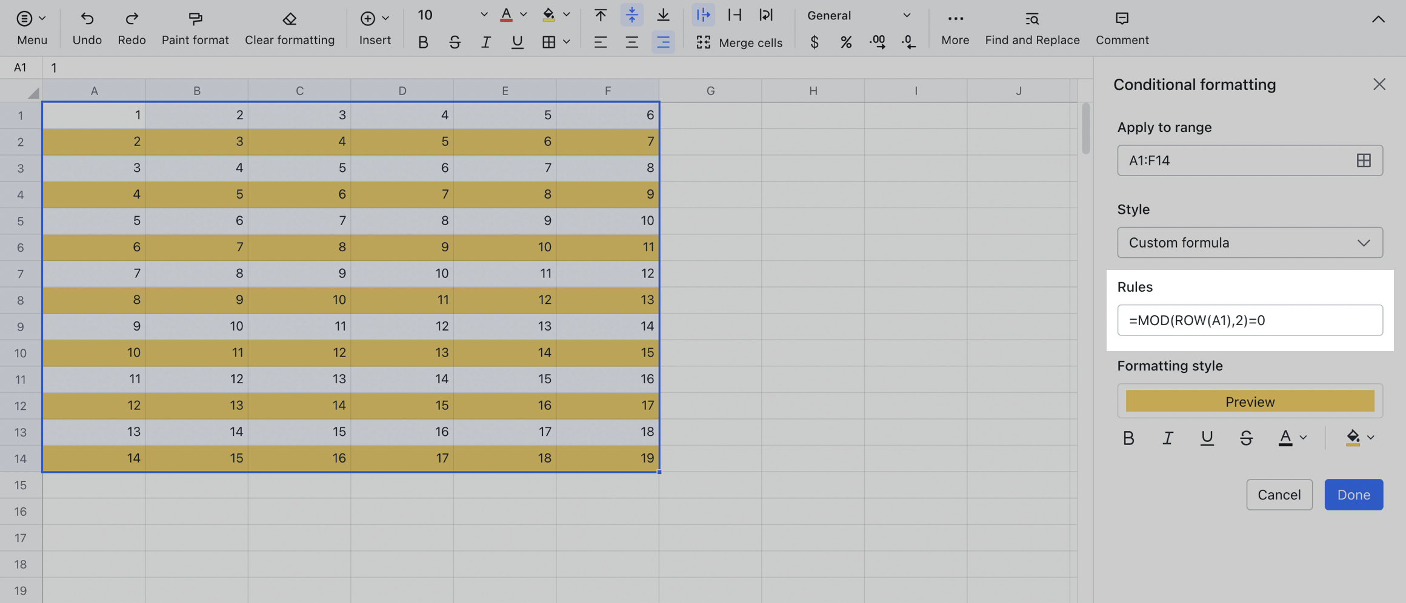Screen dimensions: 1406x603
Task: Click the Done button
Action: 1353,495
